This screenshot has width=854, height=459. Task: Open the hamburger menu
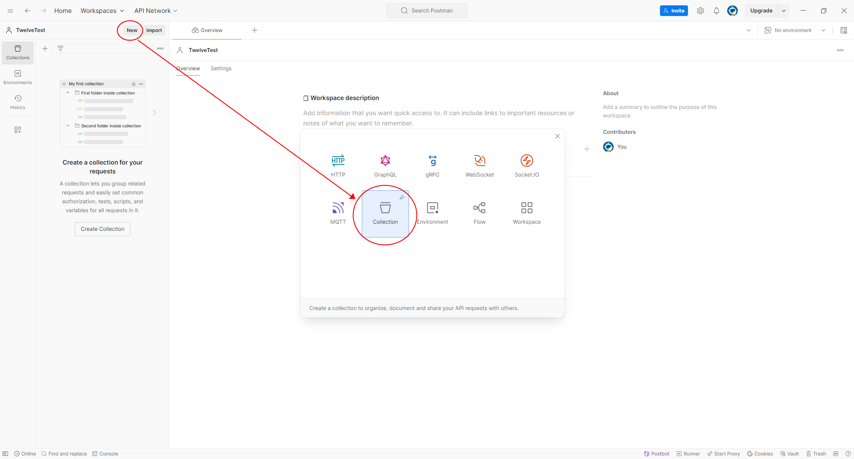[10, 11]
